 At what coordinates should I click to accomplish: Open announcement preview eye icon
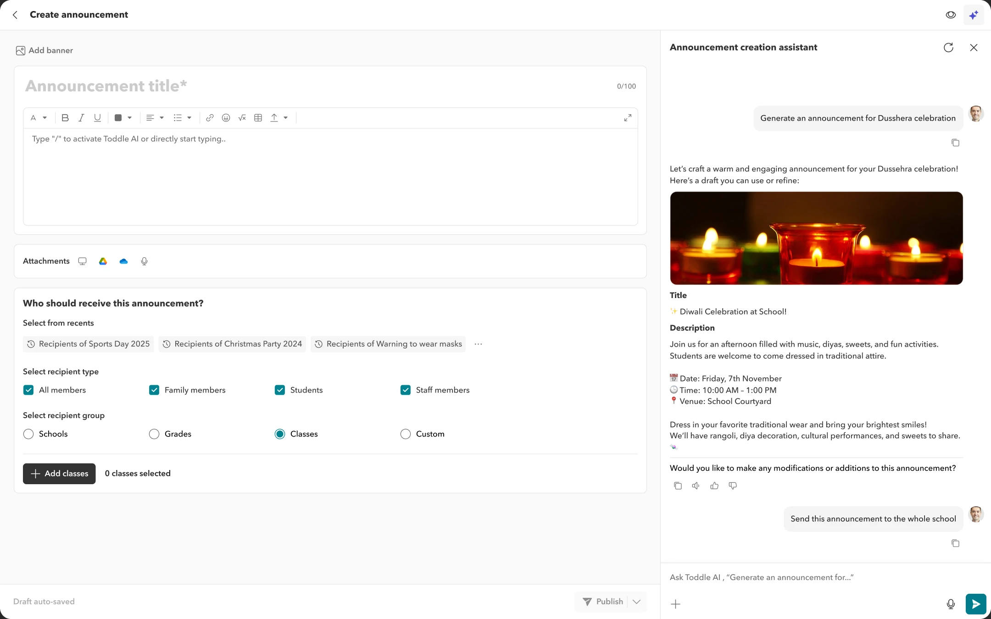click(x=951, y=15)
